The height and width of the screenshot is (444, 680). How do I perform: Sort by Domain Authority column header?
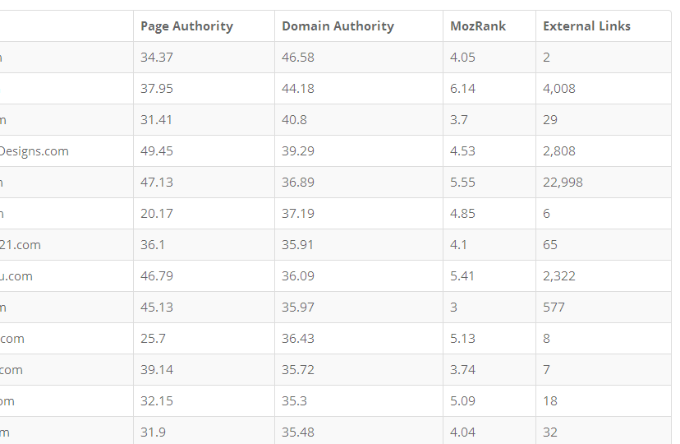(x=338, y=26)
